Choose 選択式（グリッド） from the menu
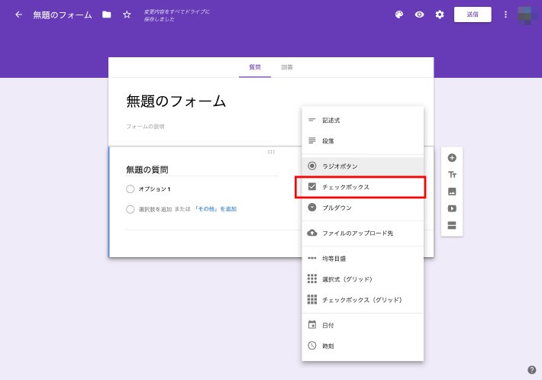542x380 pixels. 363,279
